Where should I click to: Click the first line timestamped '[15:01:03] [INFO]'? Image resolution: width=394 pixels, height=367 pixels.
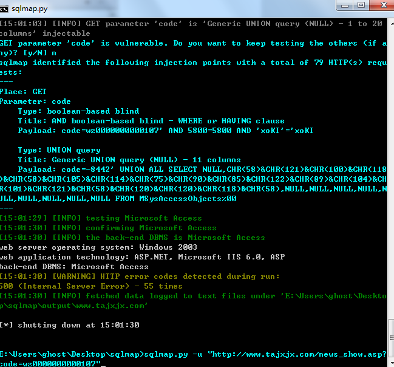point(191,24)
